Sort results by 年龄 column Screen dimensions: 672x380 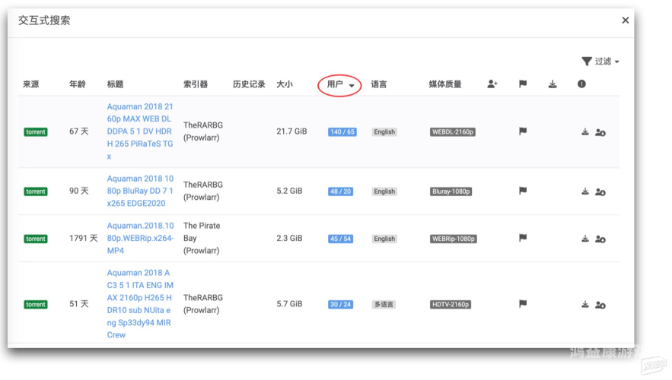[x=77, y=84]
